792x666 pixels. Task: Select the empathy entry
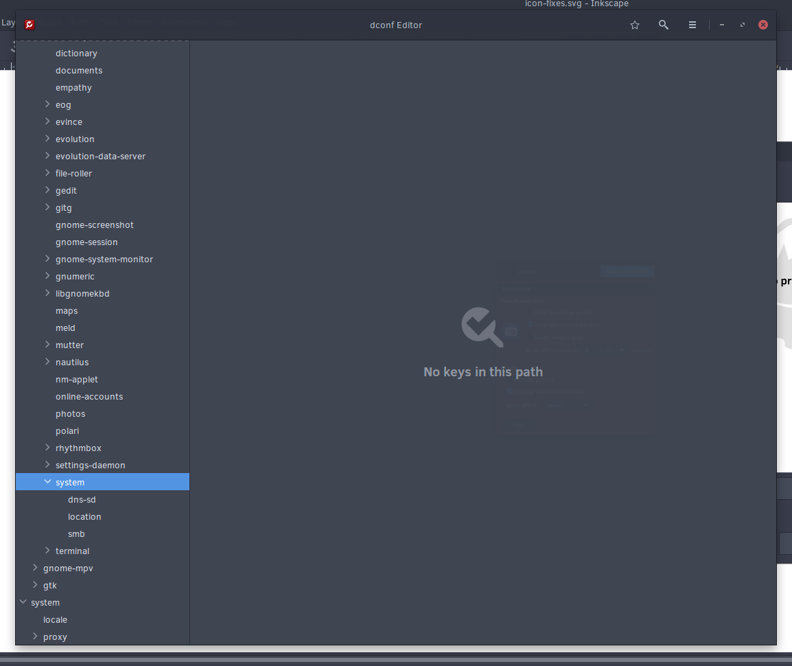point(73,87)
